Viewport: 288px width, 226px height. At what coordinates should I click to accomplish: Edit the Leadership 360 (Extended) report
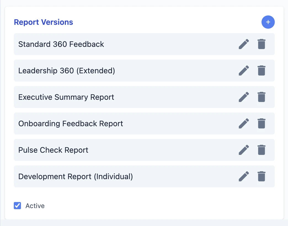pyautogui.click(x=244, y=71)
